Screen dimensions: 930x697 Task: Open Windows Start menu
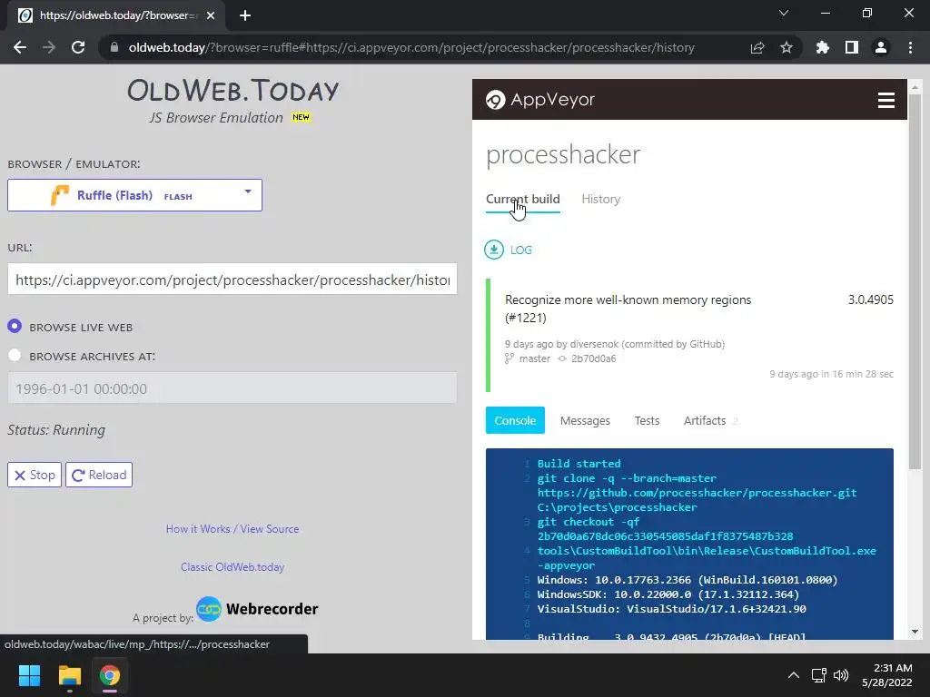[29, 675]
